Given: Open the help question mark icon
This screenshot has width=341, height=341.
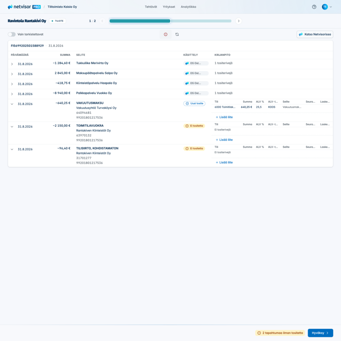Looking at the screenshot, I should [x=314, y=7].
